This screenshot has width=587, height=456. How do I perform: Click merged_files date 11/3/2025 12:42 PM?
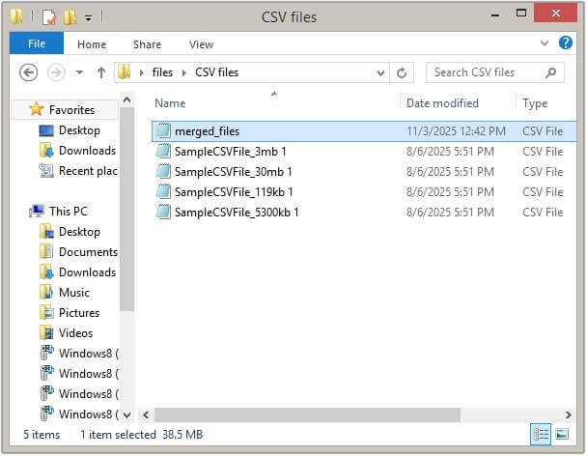(x=456, y=131)
